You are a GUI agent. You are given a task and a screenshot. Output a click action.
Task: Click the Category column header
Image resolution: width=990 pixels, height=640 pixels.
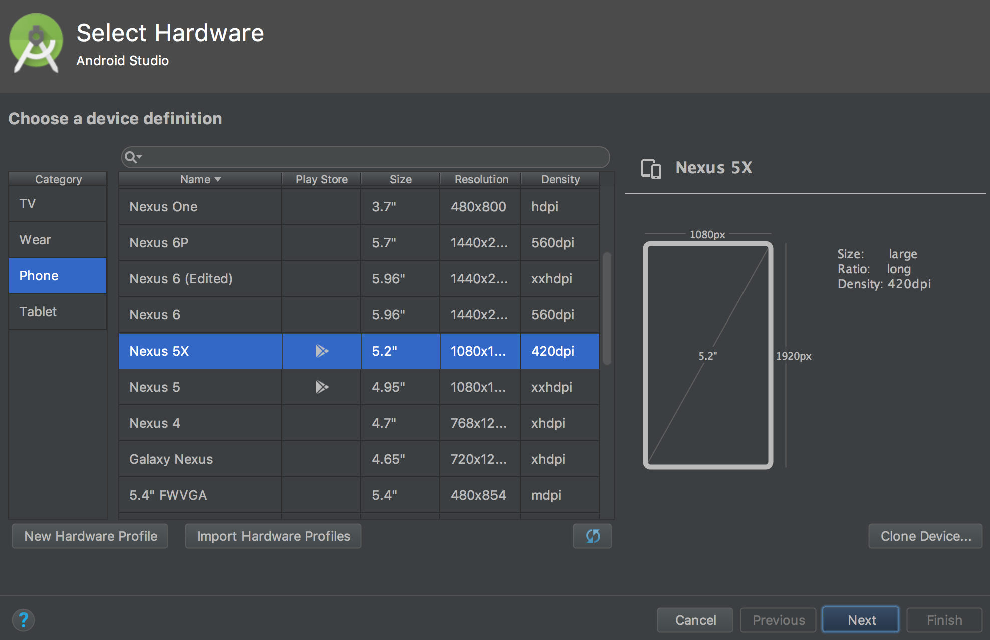coord(58,179)
